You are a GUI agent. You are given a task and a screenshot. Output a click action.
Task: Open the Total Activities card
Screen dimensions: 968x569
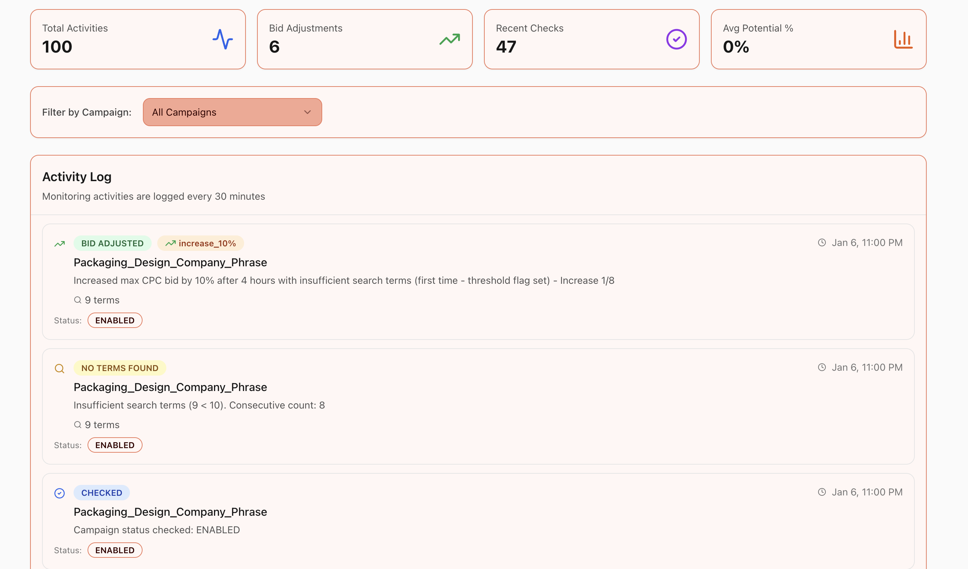coord(138,39)
